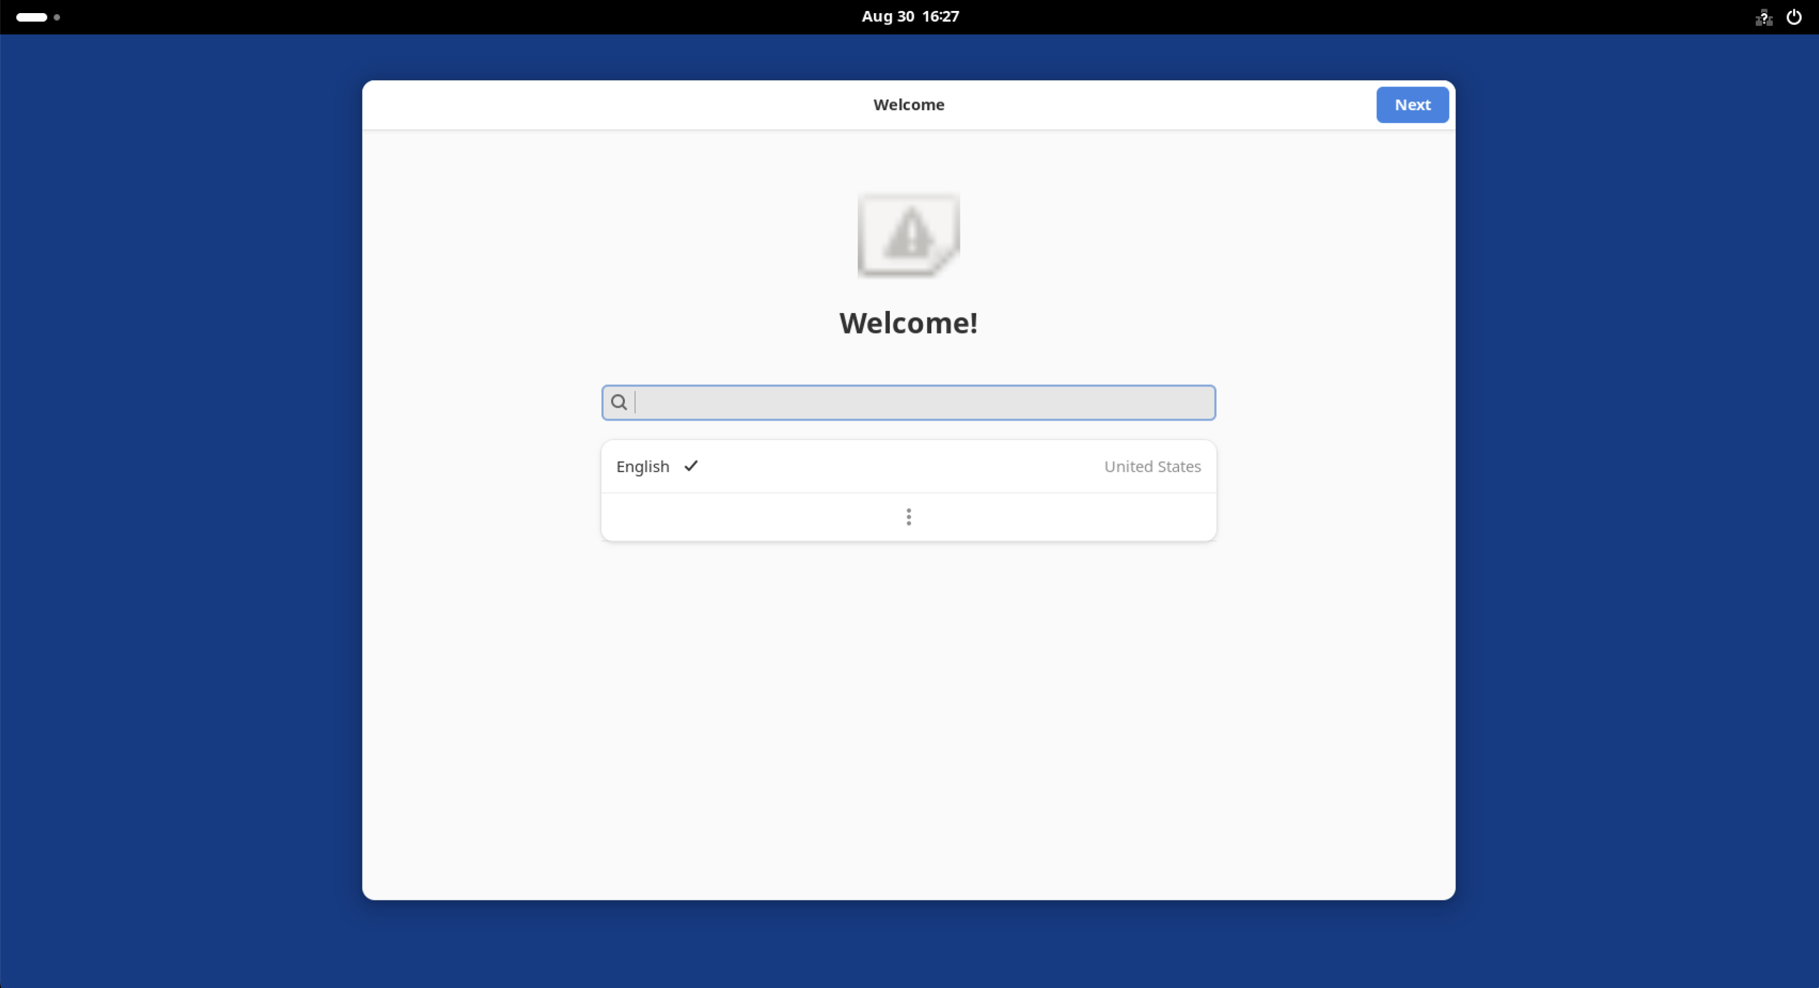Click the empty black top bar area
The image size is (1819, 988).
click(x=494, y=17)
